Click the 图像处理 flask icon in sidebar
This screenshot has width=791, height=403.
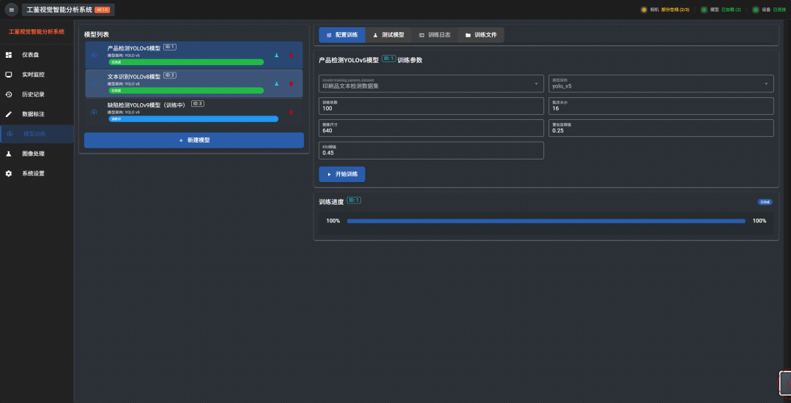coord(9,154)
